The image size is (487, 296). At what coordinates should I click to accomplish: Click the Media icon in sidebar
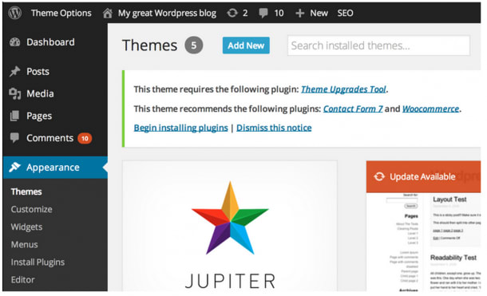point(14,93)
